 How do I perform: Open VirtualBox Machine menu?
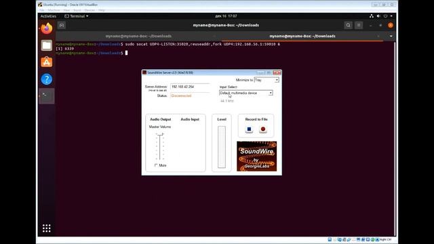pyautogui.click(x=54, y=10)
